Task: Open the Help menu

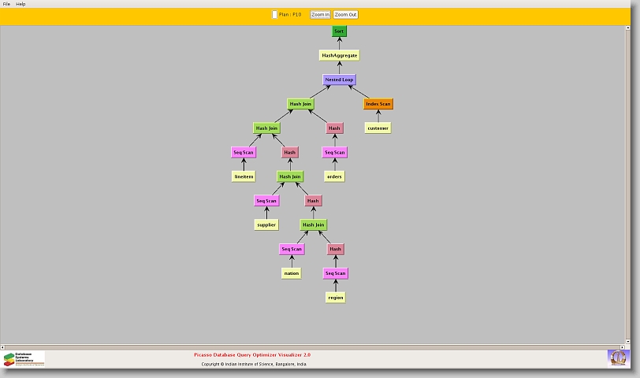Action: tap(21, 4)
